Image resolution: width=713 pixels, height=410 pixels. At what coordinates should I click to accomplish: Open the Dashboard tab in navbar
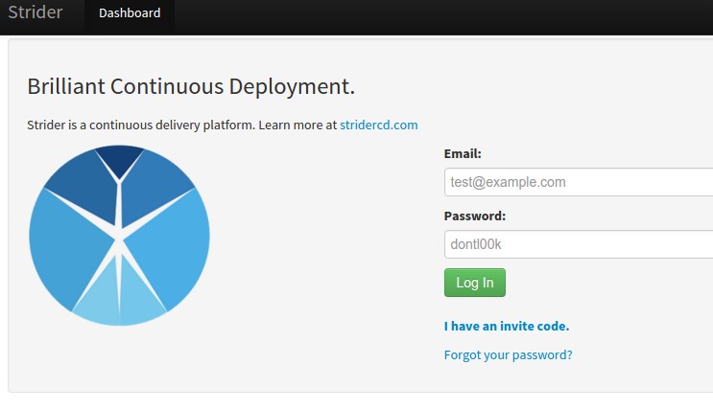coord(130,13)
